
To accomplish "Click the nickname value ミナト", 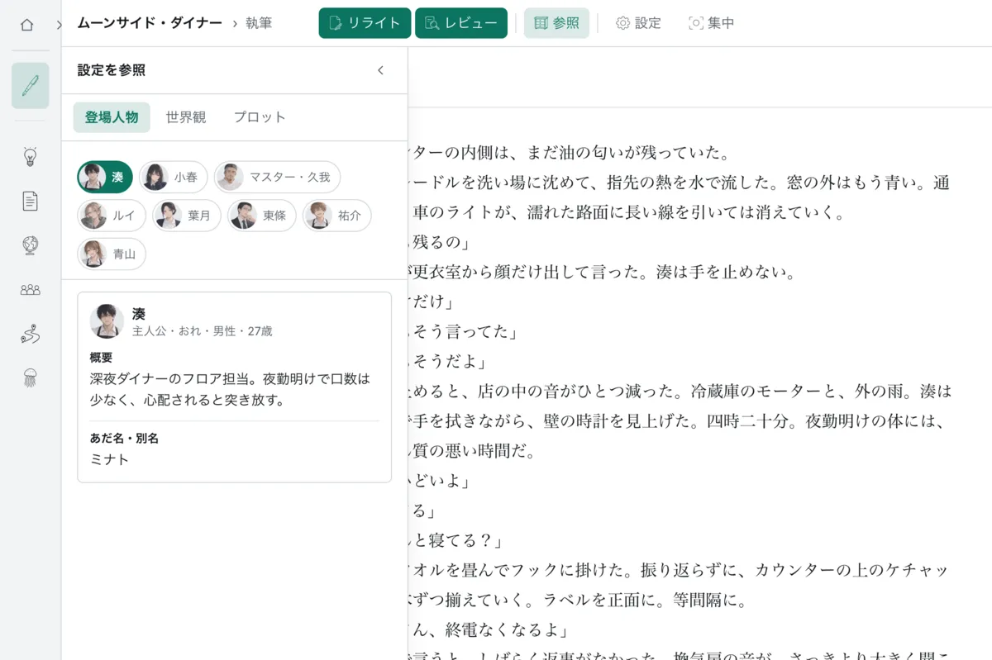I will coord(109,459).
